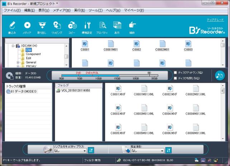Select C0005.MXF in project pane
The width and height of the screenshot is (230, 166).
(118, 129)
